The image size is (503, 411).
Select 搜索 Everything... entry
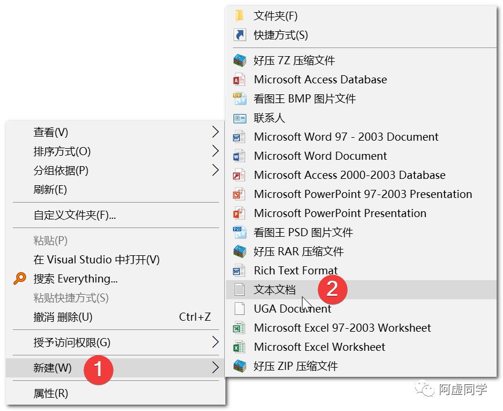[115, 278]
